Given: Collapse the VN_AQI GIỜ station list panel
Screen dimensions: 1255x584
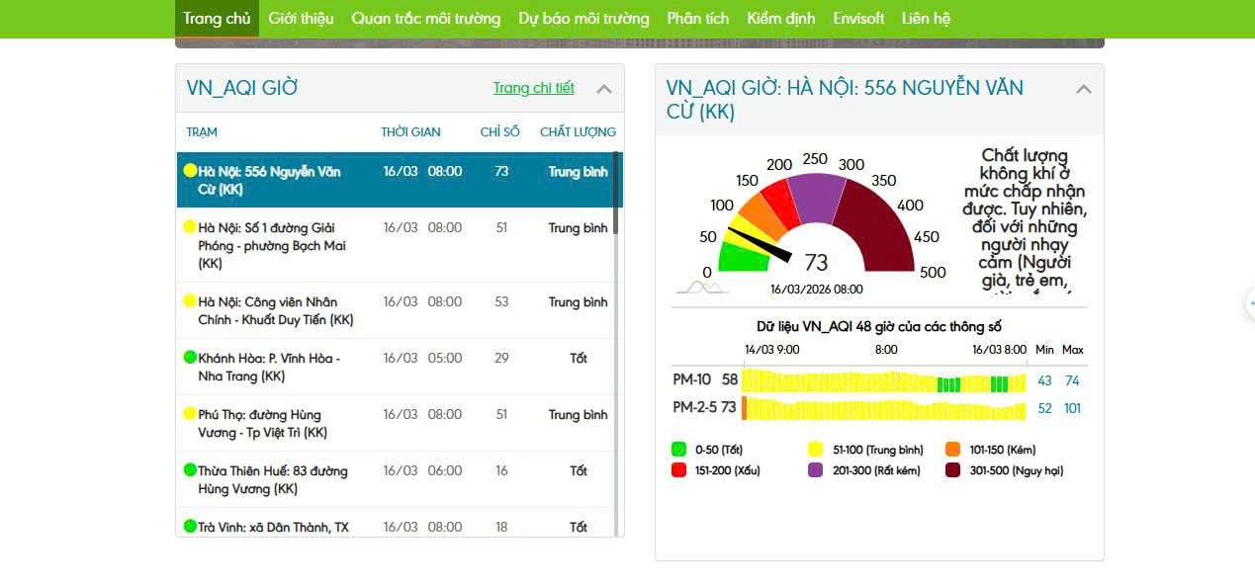Looking at the screenshot, I should 604,89.
